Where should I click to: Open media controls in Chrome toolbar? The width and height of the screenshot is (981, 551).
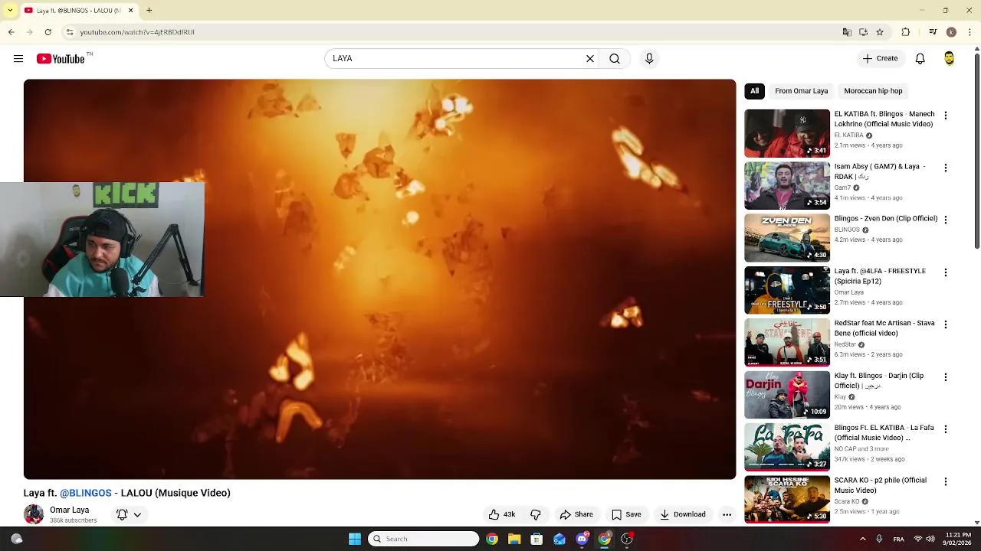[933, 32]
